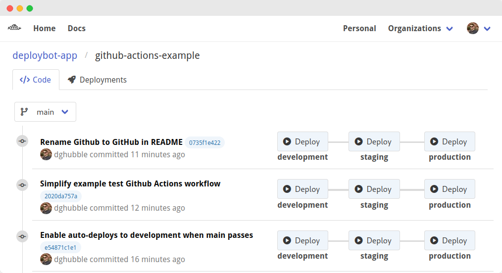Click dghubble avatar on 16 minutes ago commit
This screenshot has height=273, width=502.
pos(46,259)
